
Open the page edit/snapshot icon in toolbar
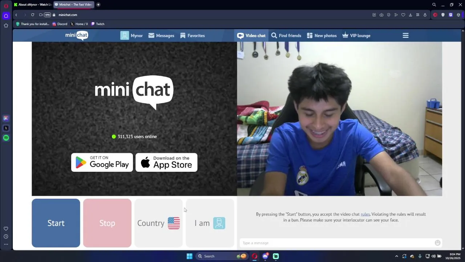pos(374,15)
